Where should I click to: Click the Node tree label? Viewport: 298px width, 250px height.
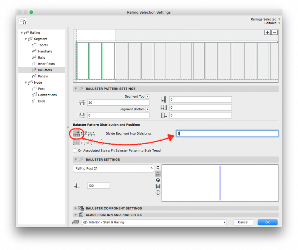pyautogui.click(x=38, y=82)
